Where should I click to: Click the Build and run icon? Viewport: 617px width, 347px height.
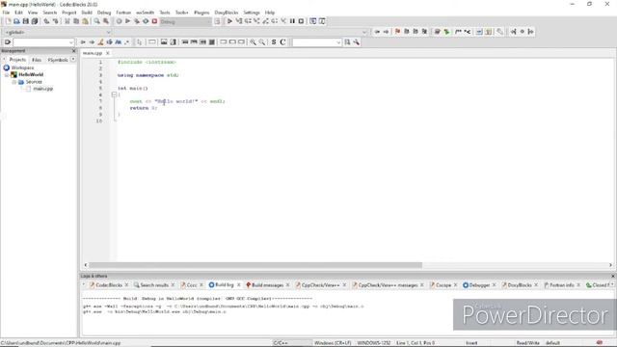click(137, 21)
